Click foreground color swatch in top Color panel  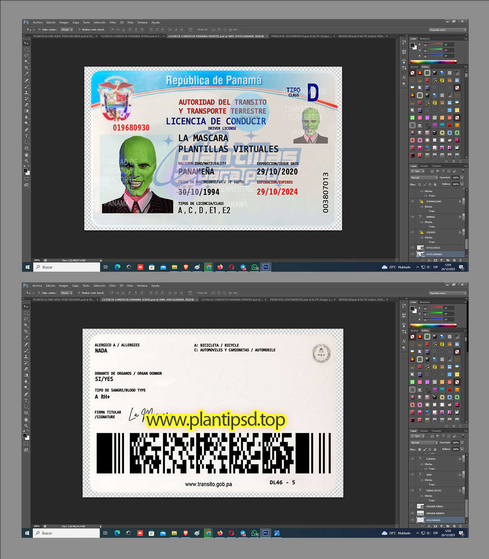click(x=412, y=45)
